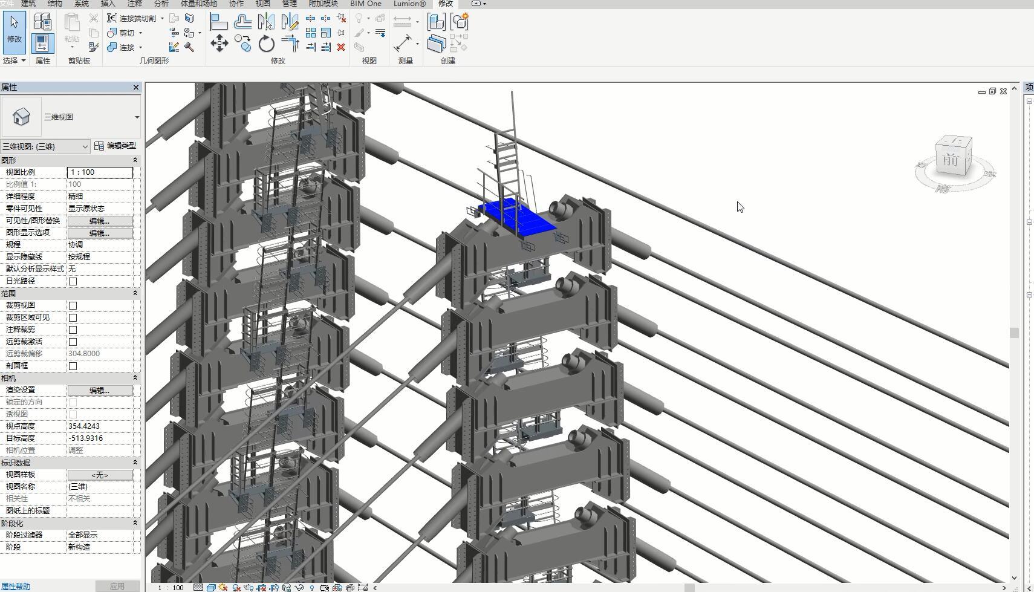Click the Unpin icon with red X
Screen dimensions: 1034x592
point(342,18)
